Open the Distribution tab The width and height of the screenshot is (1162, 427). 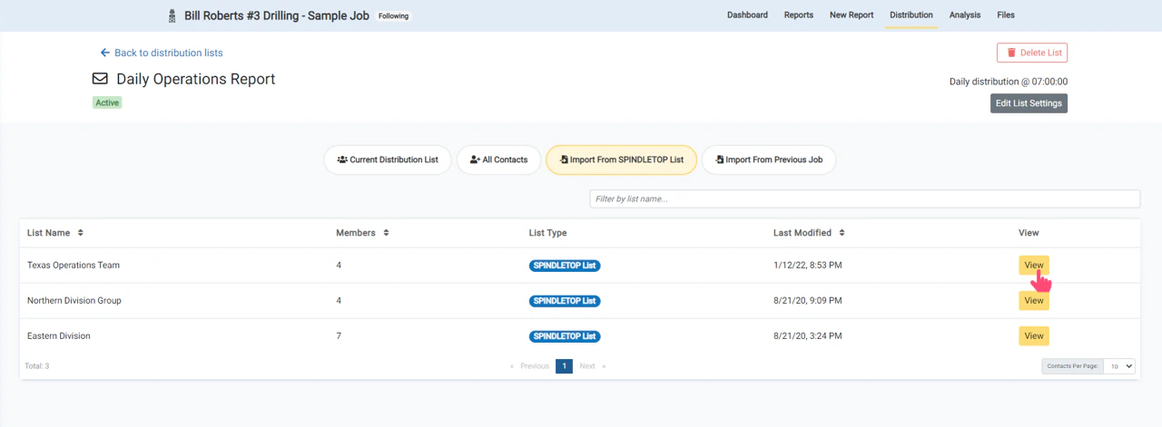pos(911,15)
